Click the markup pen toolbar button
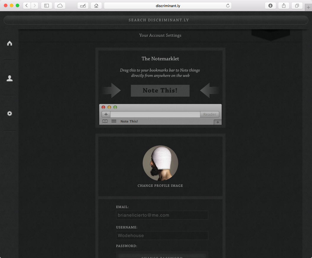The height and width of the screenshot is (258, 312). [83, 6]
